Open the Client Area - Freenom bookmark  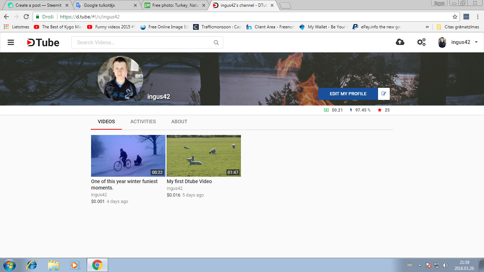(x=270, y=27)
